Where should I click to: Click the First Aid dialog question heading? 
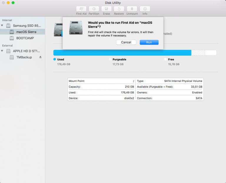click(x=120, y=25)
